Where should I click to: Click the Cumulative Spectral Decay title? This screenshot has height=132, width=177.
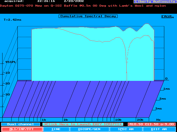coord(88,16)
